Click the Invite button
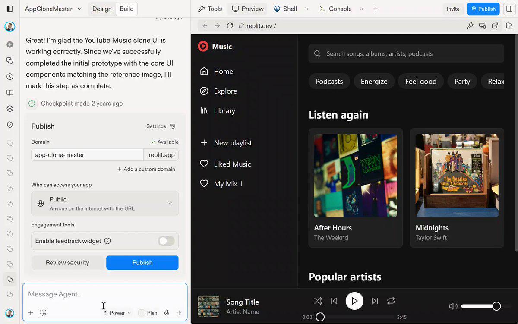Viewport: 518px width, 324px height. [x=453, y=9]
